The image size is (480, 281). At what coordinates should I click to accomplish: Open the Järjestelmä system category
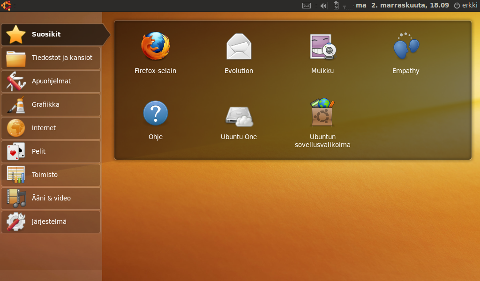pos(51,222)
